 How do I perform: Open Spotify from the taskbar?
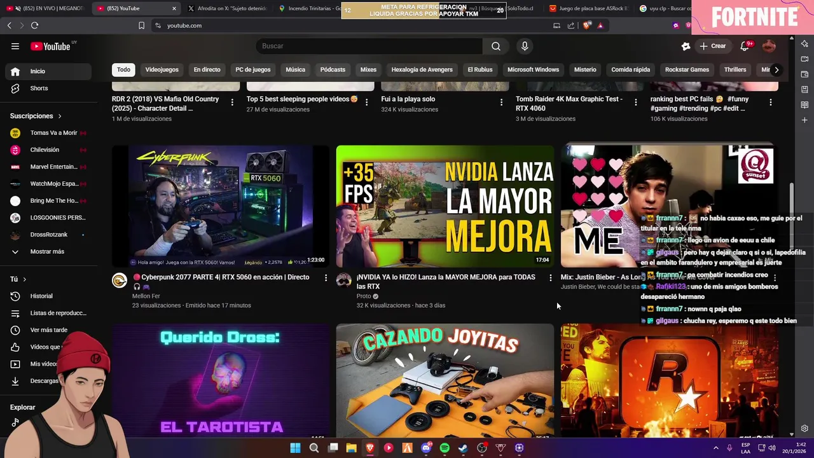[x=445, y=448]
